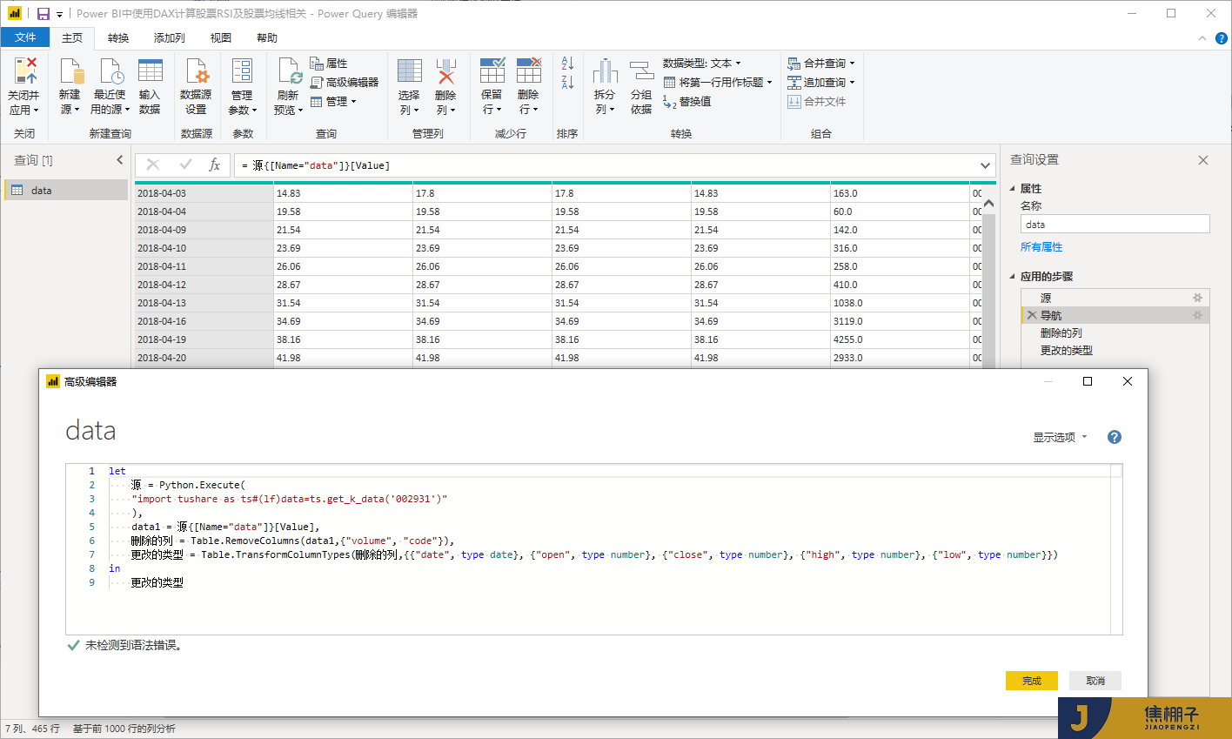This screenshot has width=1232, height=739.
Task: Open Display Options (显示选项) dropdown
Action: 1060,437
